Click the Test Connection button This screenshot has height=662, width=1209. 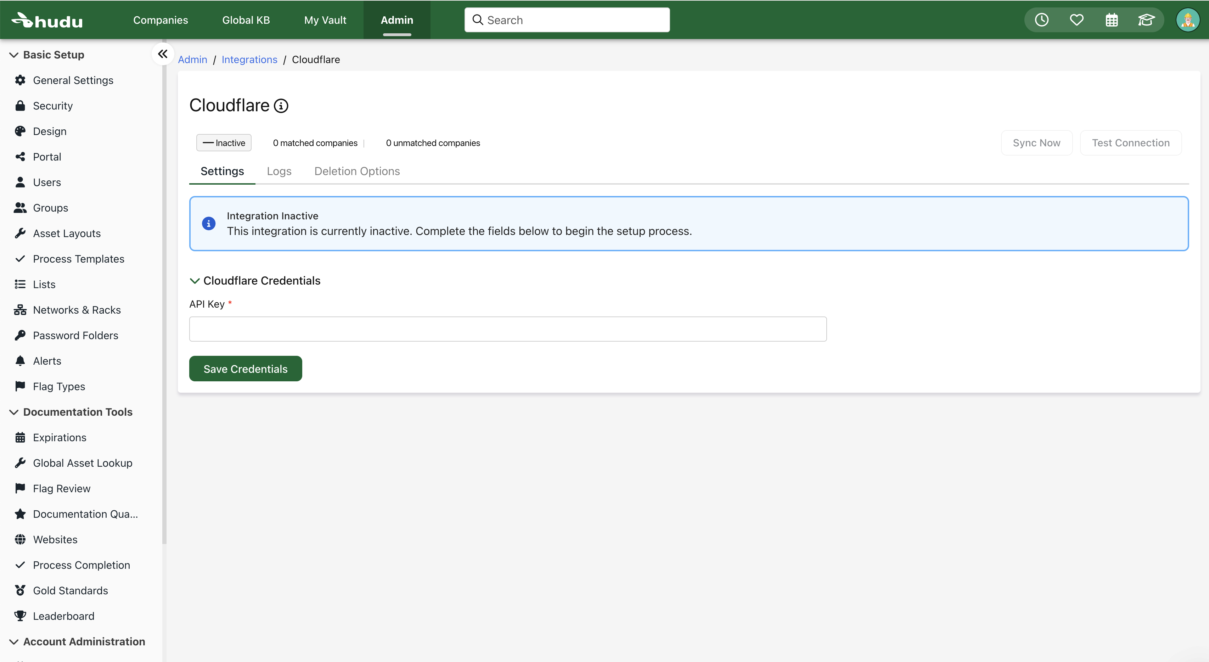pos(1130,143)
